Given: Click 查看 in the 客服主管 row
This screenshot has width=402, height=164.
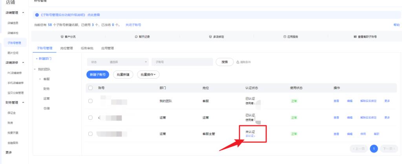Looking at the screenshot, I should (336, 134).
